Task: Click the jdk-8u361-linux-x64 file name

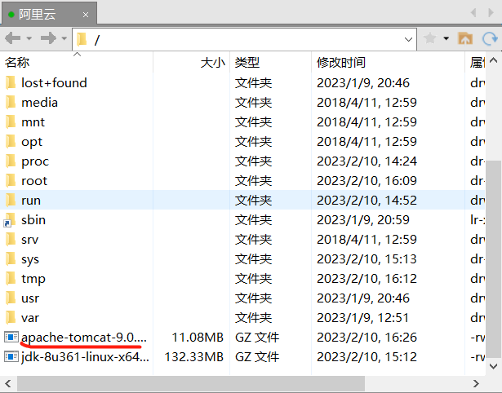Action: [x=85, y=357]
